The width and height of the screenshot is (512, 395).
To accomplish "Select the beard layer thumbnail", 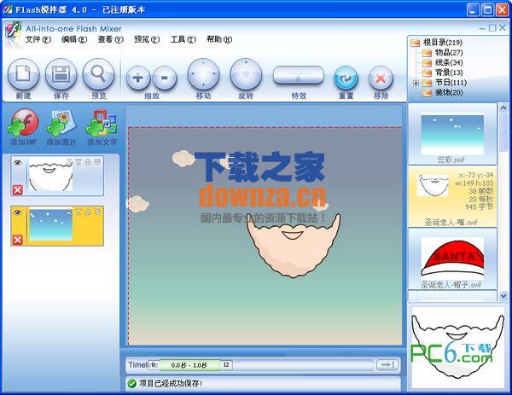I will coord(50,174).
